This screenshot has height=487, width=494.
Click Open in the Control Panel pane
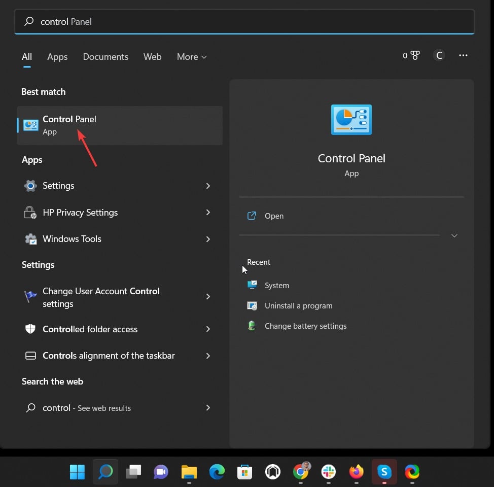click(274, 216)
